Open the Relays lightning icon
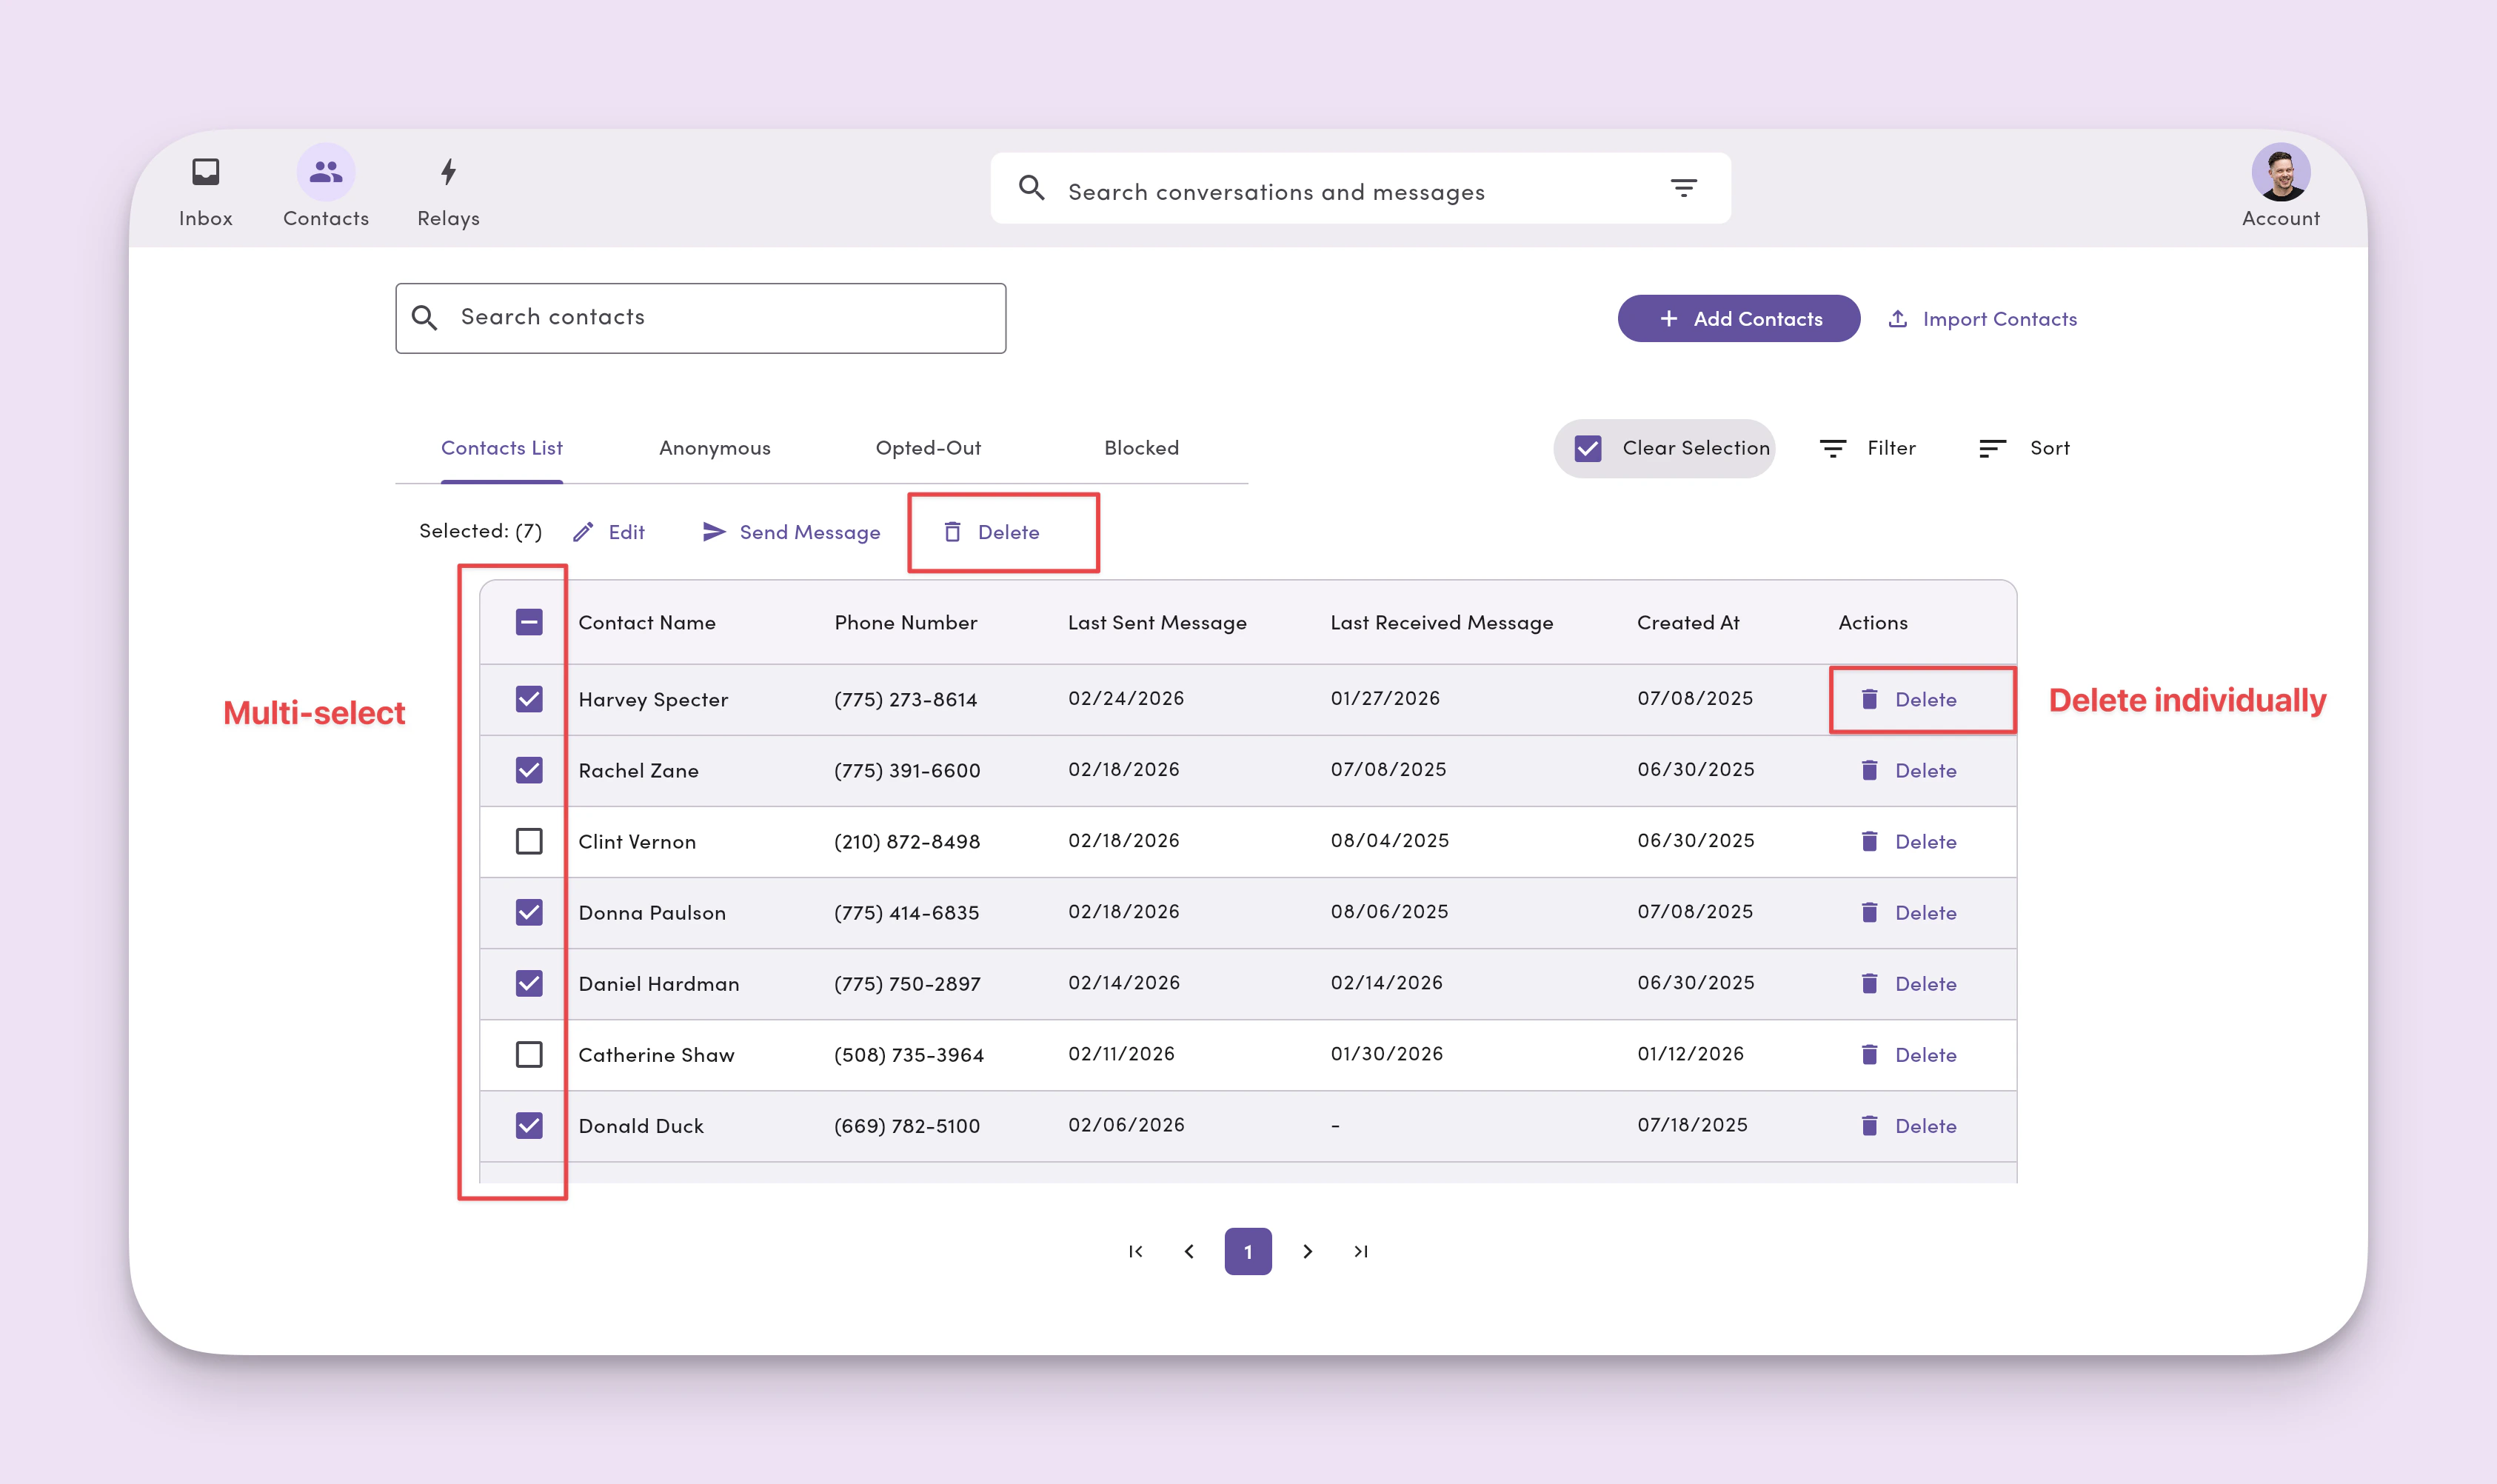 448,172
